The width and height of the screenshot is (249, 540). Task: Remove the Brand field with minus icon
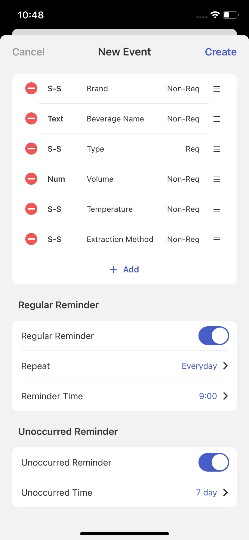click(31, 89)
